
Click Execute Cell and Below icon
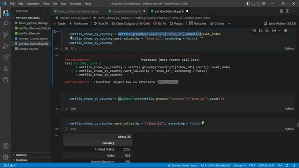pos(267,31)
